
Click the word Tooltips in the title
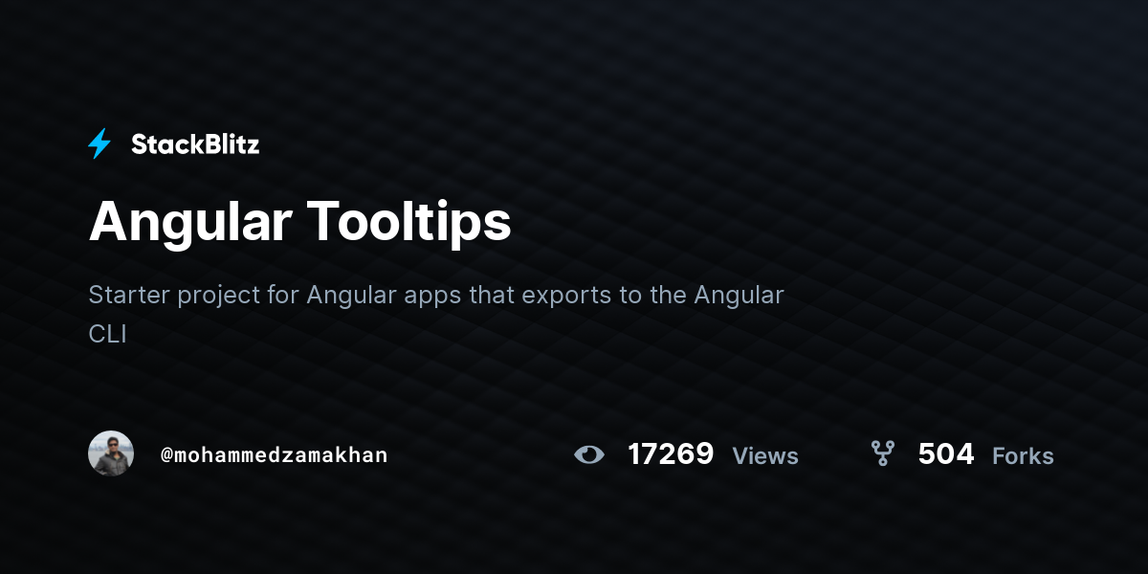pyautogui.click(x=409, y=223)
